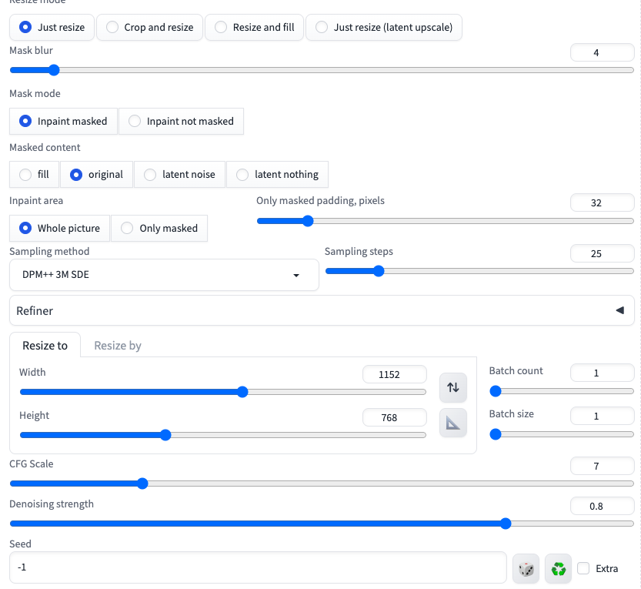Click the Width value box
641x589 pixels.
[394, 374]
